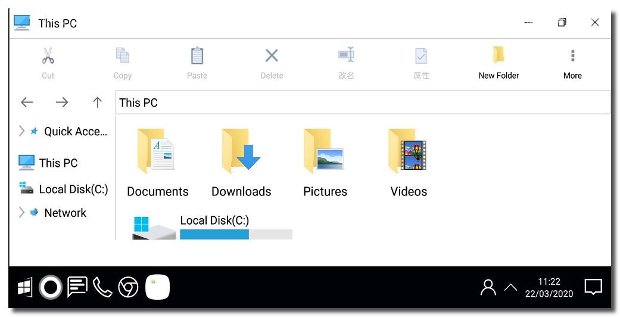
Task: Minimize the This PC window
Action: pyautogui.click(x=528, y=23)
